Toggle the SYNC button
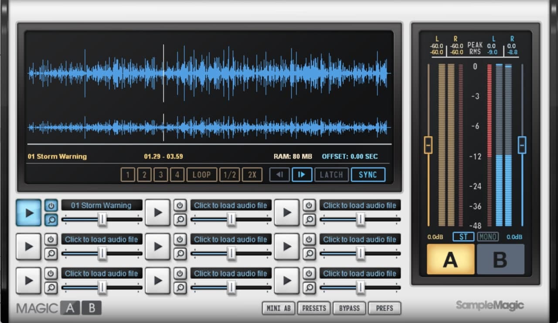Screen dimensions: 558x323 tap(368, 175)
